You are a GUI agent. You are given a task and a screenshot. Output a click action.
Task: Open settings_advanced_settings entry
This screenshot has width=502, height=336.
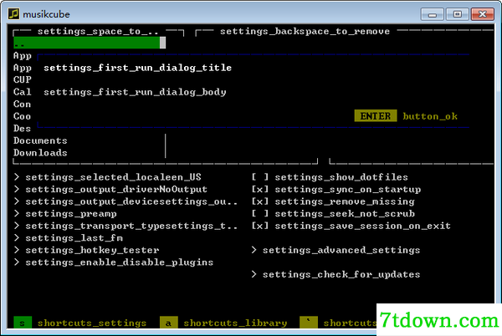(x=336, y=250)
